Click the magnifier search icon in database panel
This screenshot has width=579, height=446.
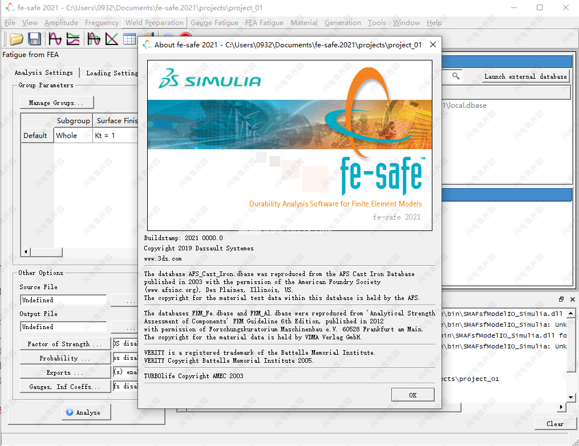(456, 76)
